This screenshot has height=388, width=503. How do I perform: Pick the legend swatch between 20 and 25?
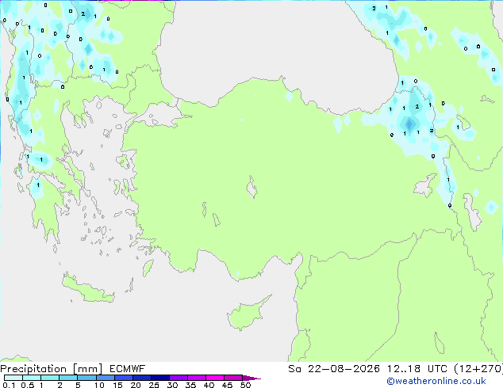coord(141,378)
